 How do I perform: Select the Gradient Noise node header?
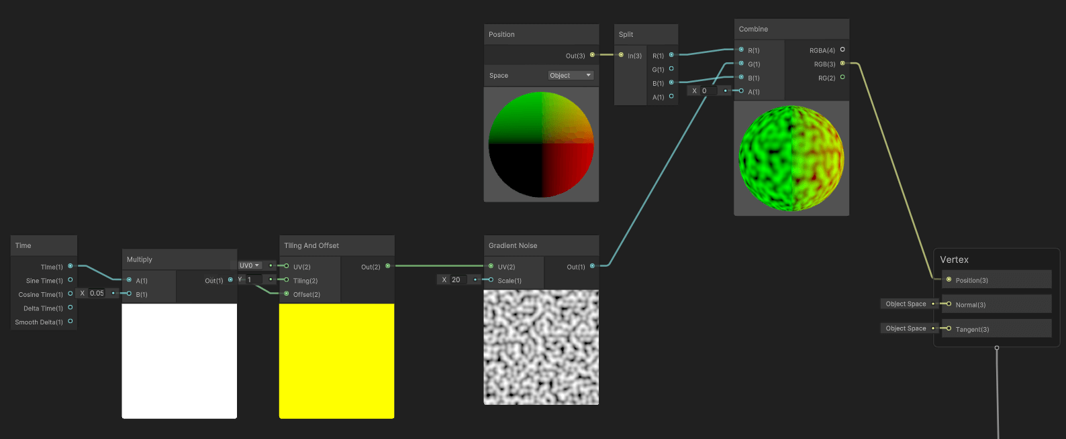click(541, 245)
